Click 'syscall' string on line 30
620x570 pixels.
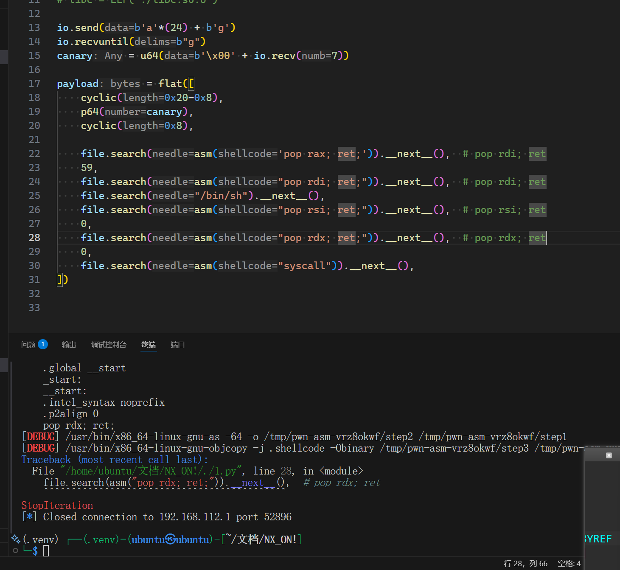(304, 266)
